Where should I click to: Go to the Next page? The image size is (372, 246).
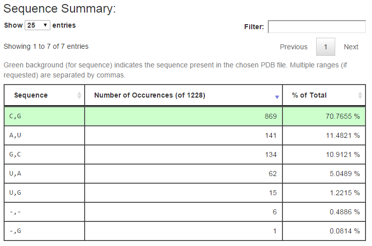(351, 47)
